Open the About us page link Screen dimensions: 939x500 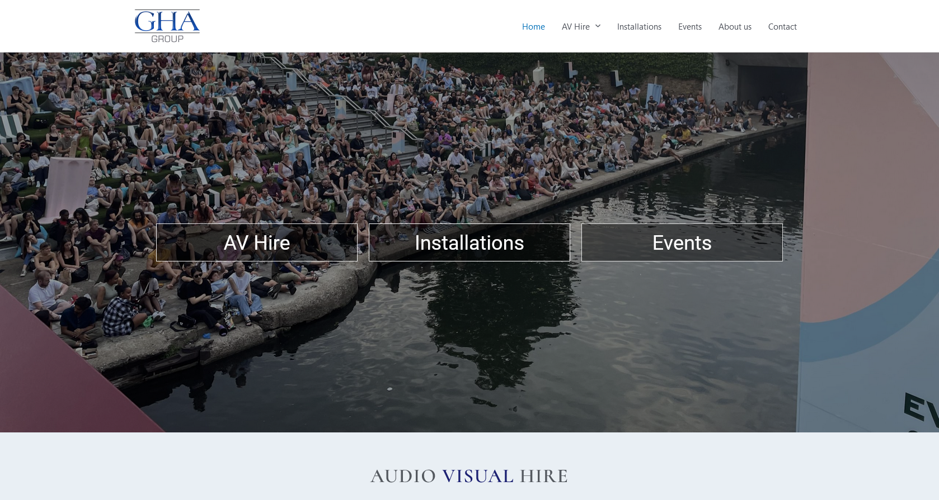[735, 27]
